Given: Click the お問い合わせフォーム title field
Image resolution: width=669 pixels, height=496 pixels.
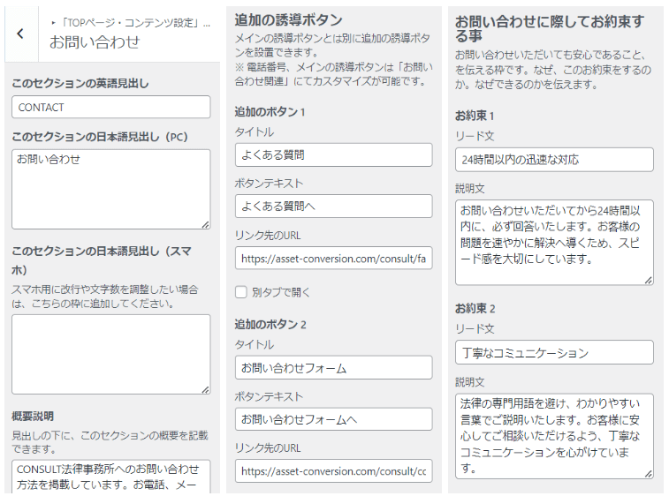Looking at the screenshot, I should coord(334,368).
